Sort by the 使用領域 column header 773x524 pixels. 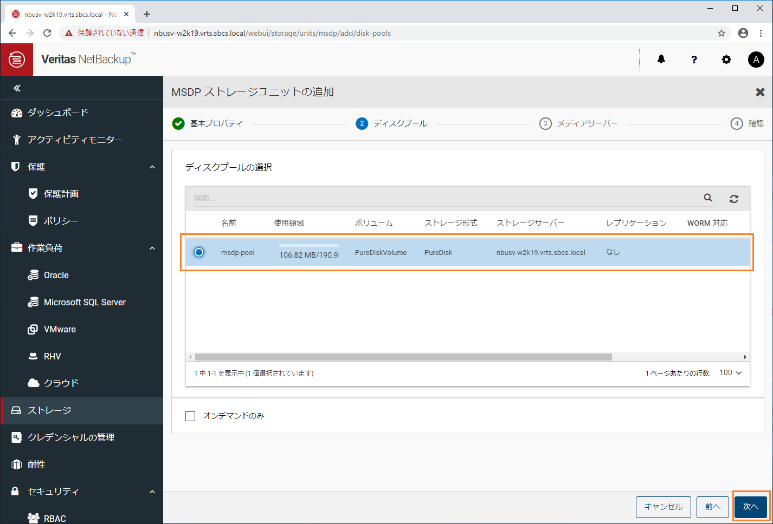tap(289, 223)
